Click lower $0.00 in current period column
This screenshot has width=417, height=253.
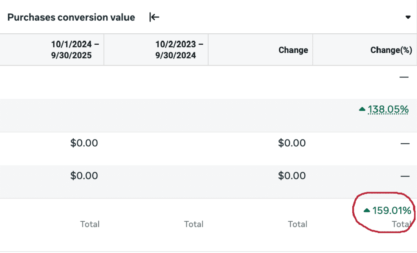84,176
